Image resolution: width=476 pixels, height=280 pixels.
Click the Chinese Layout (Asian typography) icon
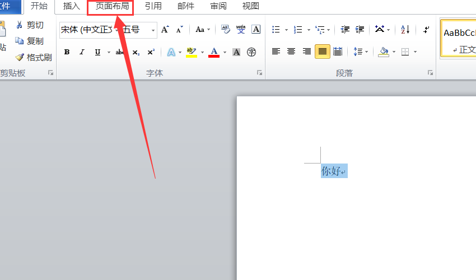380,29
